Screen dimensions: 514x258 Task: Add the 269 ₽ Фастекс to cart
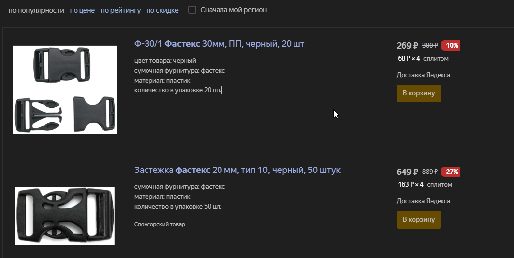tap(419, 93)
